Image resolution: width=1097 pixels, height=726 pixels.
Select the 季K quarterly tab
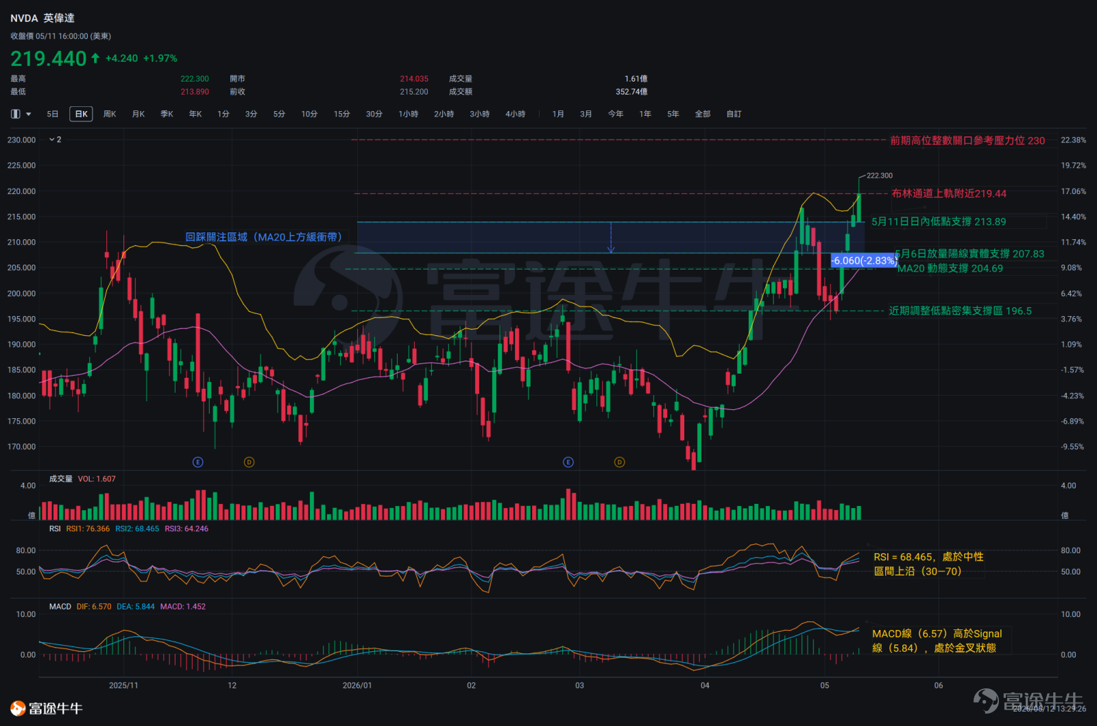(167, 114)
